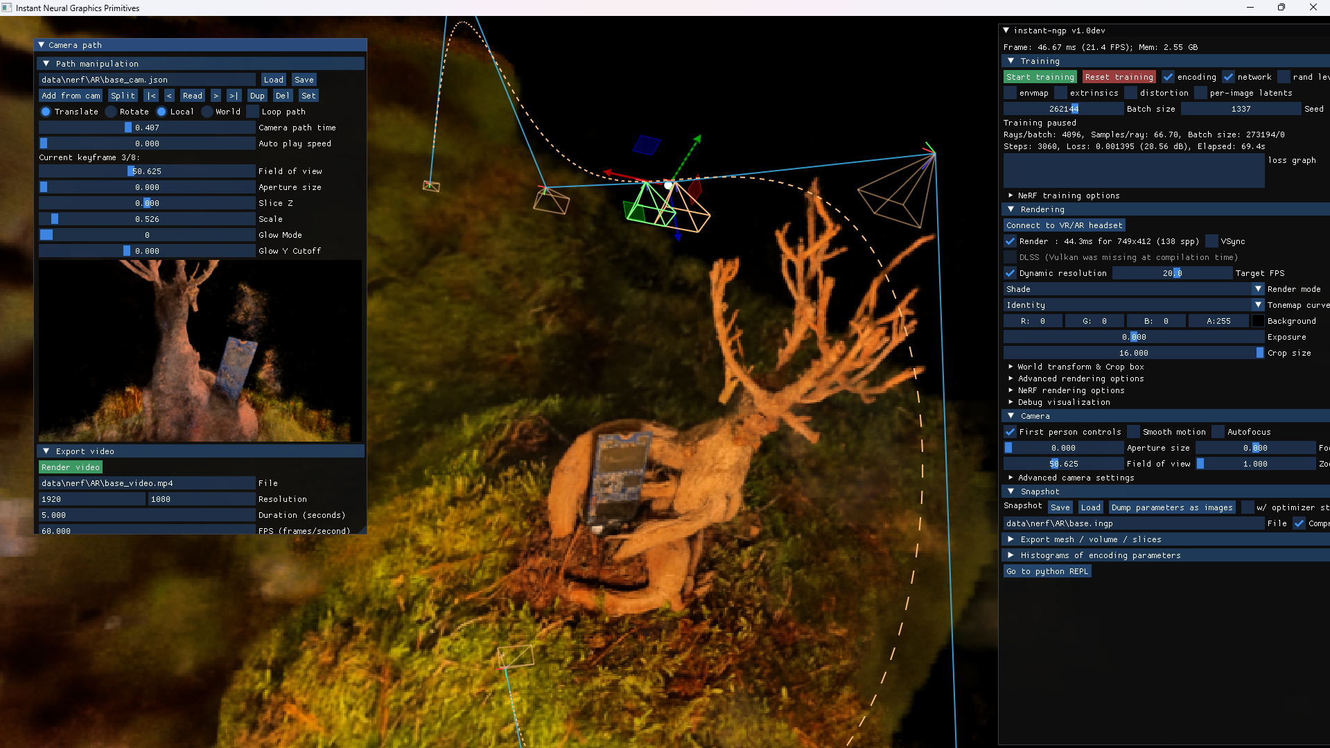This screenshot has width=1330, height=748.
Task: Toggle First person controls checkbox
Action: pyautogui.click(x=1010, y=432)
